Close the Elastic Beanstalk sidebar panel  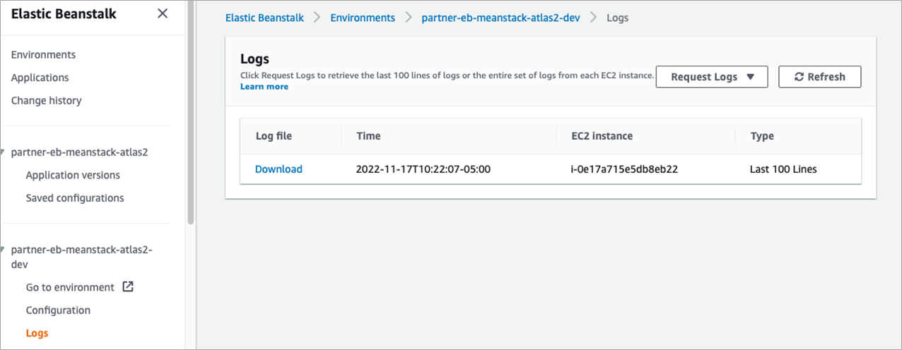coord(163,13)
